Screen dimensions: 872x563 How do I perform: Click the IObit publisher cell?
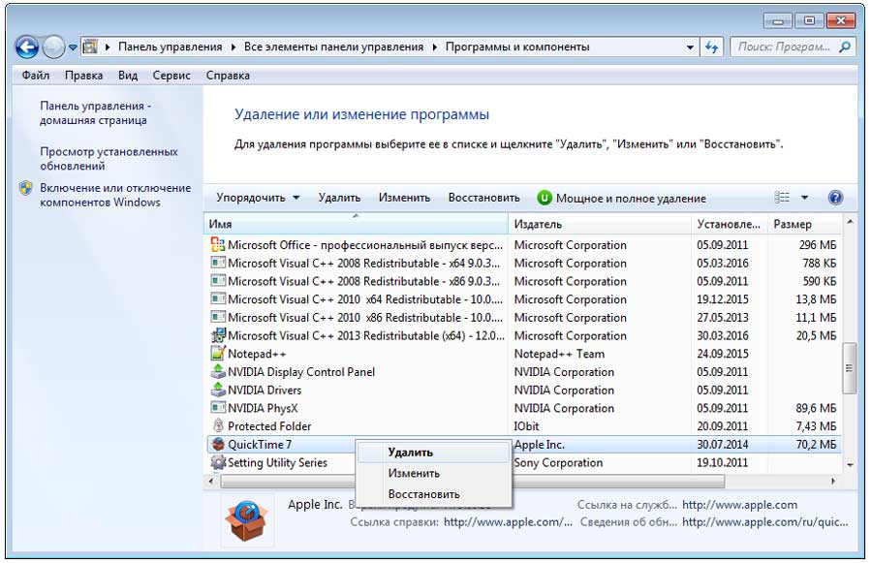526,426
